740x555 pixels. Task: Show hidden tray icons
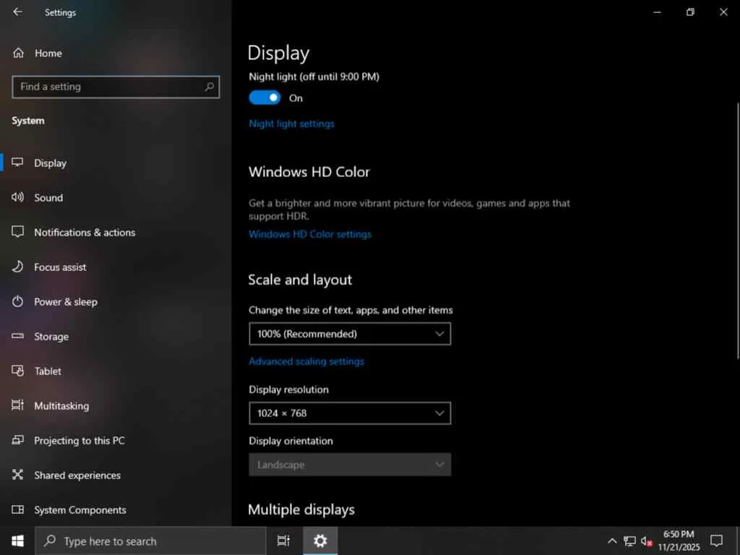pos(611,541)
